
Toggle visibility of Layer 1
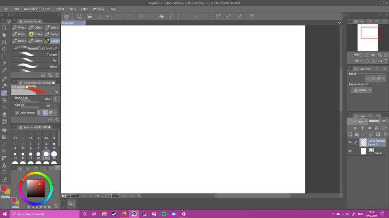350,143
